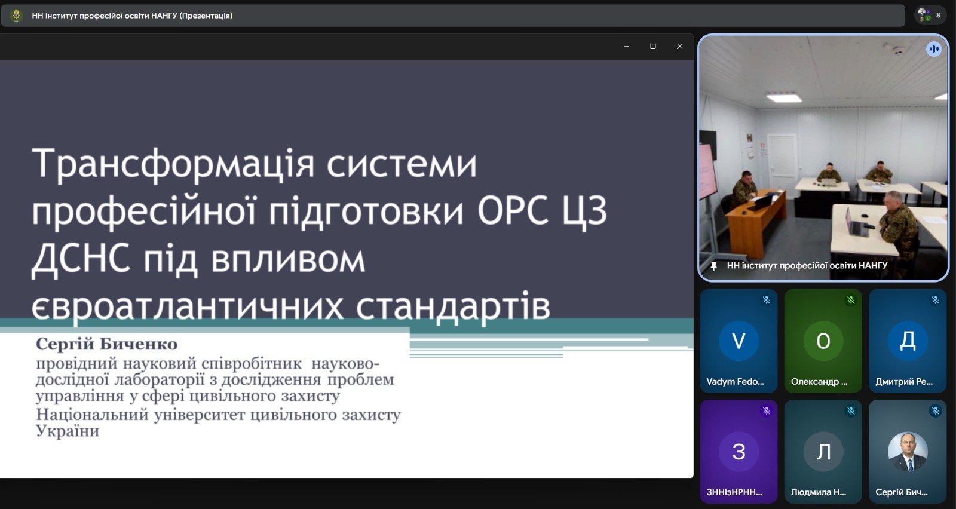Image resolution: width=956 pixels, height=509 pixels.
Task: Click the muted microphone icon on Vadym Fedo tile
Action: click(x=767, y=300)
